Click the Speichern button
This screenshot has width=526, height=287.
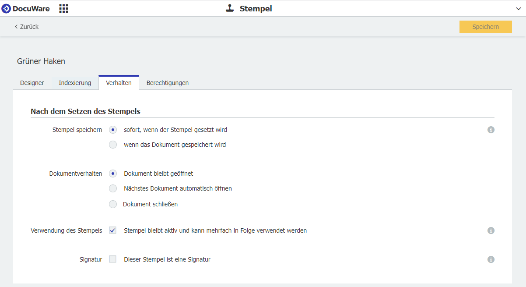click(x=485, y=27)
